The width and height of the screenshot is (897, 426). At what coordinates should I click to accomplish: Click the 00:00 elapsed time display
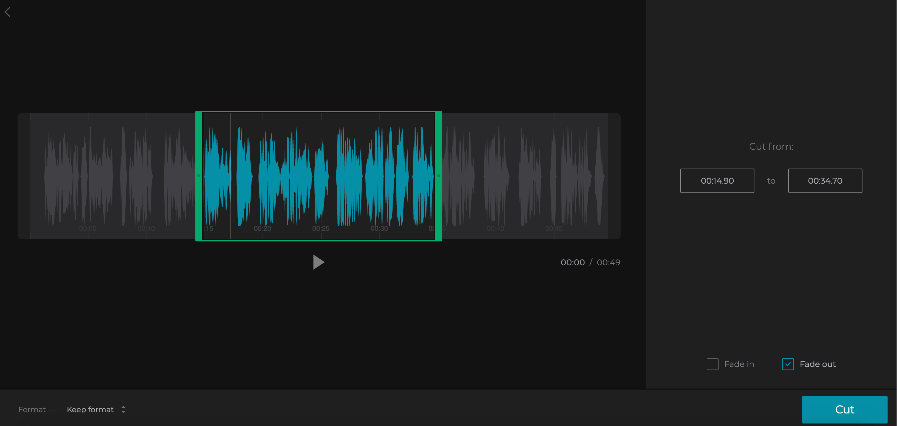pos(573,262)
